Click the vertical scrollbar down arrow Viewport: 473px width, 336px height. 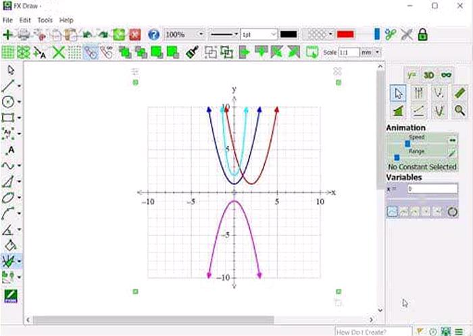380,310
